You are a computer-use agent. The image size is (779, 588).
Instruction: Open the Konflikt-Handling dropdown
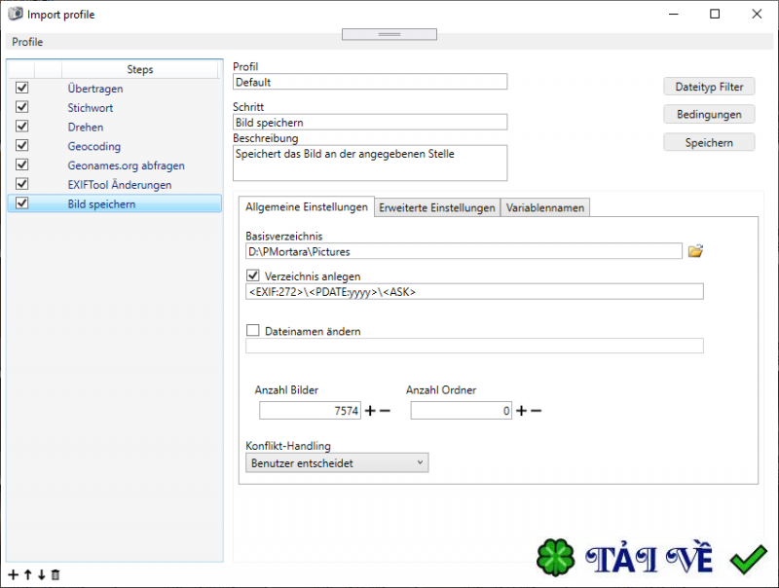click(419, 462)
